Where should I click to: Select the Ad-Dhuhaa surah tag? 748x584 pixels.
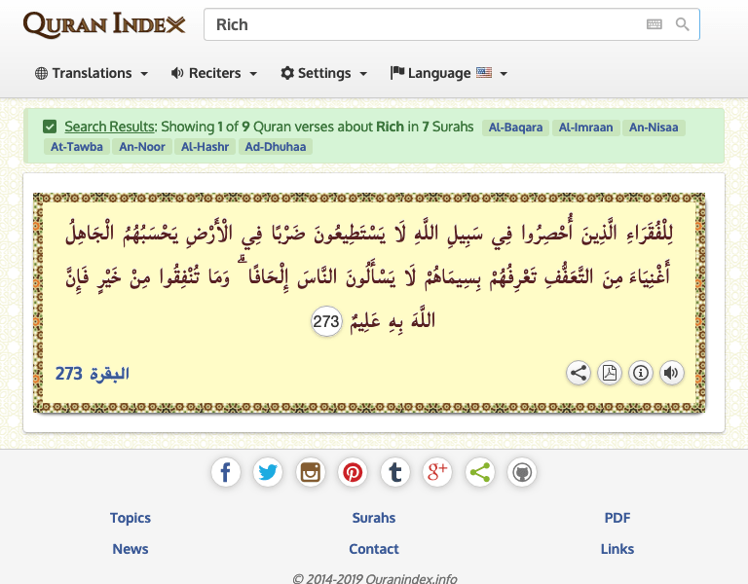click(x=276, y=147)
